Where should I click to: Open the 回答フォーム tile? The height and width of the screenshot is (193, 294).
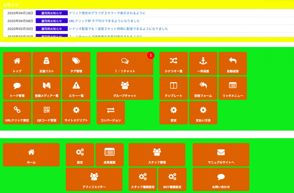[203, 88]
